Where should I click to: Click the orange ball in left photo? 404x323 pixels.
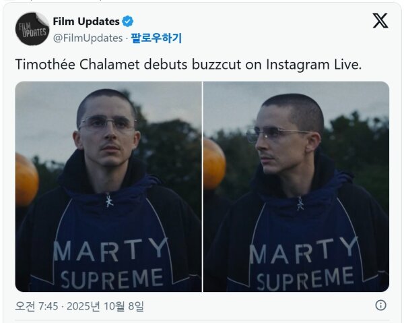[26, 179]
